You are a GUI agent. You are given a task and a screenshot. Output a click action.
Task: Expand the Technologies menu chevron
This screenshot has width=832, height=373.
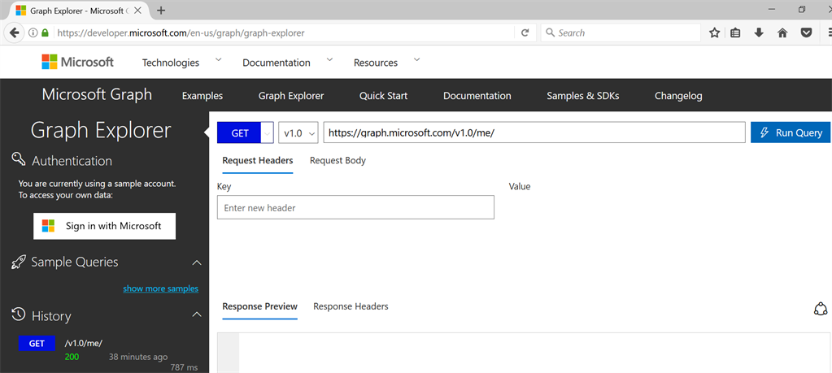pyautogui.click(x=218, y=60)
